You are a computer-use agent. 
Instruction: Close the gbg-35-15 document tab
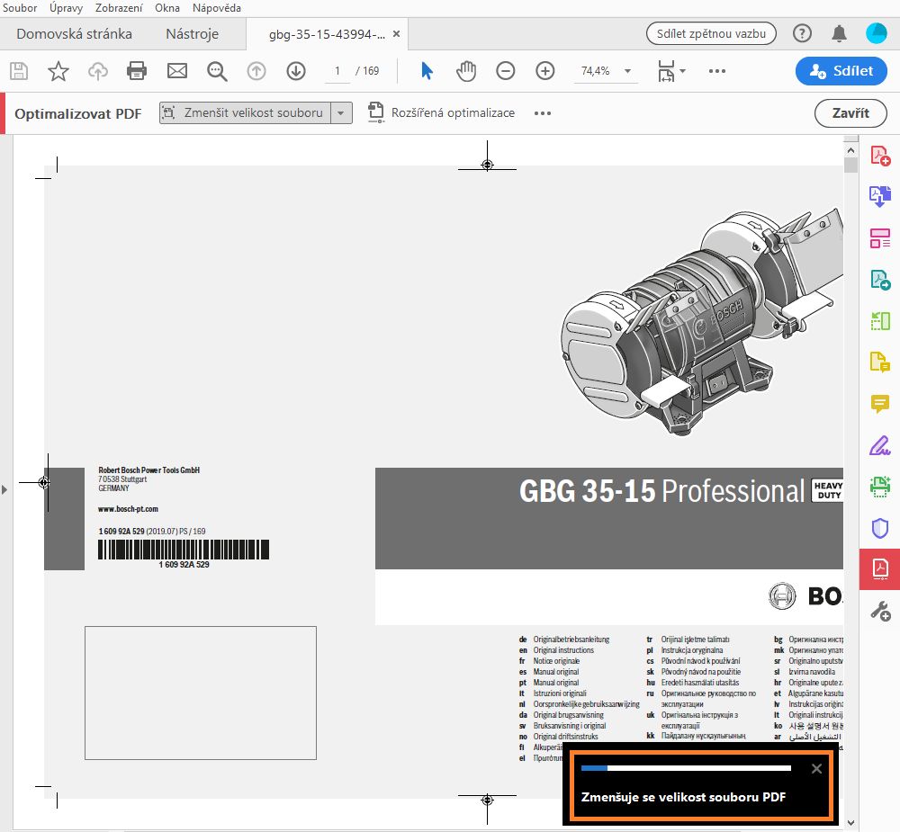tap(396, 34)
